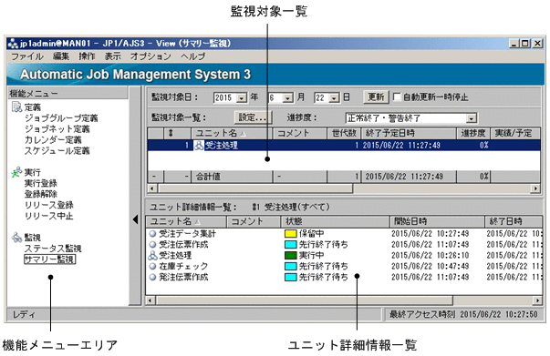Image resolution: width=550 pixels, height=356 pixels.
Task: Click right arrow of detail list scrollbar
Action: click(x=537, y=300)
